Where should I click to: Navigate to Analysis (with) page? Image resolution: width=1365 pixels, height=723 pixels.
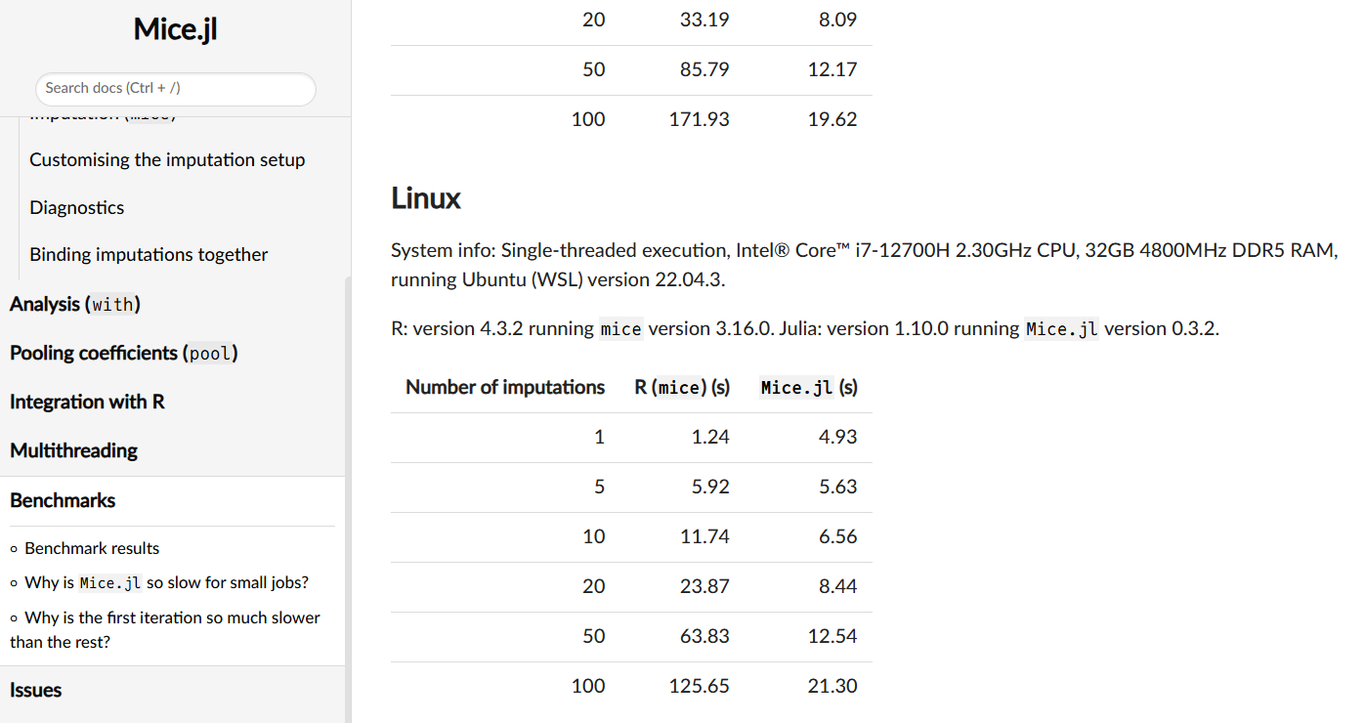75,305
